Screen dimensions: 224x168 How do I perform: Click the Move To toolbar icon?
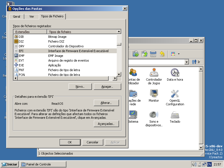click(x=136, y=54)
